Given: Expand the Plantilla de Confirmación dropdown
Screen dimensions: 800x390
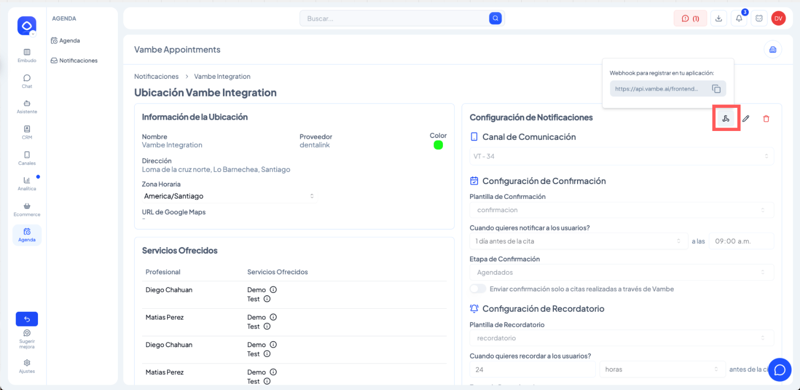Looking at the screenshot, I should tap(621, 210).
